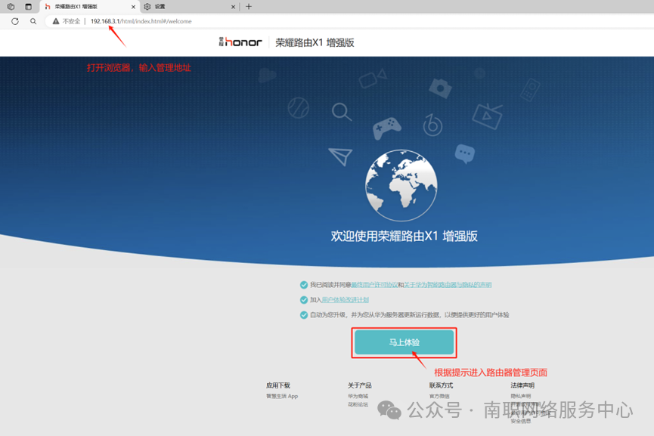Open the 华为商城 footer link
The width and height of the screenshot is (654, 436).
[x=358, y=396]
